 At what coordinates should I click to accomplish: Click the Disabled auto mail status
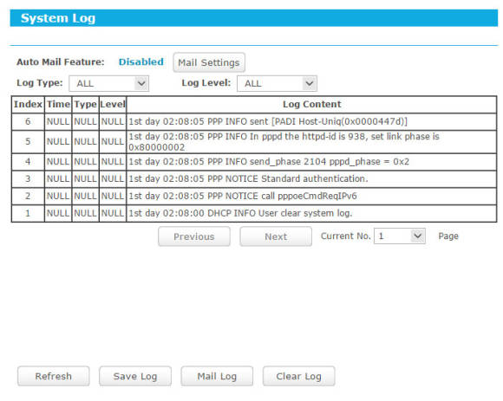pyautogui.click(x=141, y=61)
